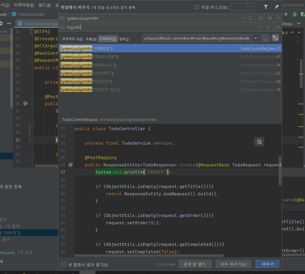Select ("CREATE"); row in the find results panel

[x=29, y=233]
